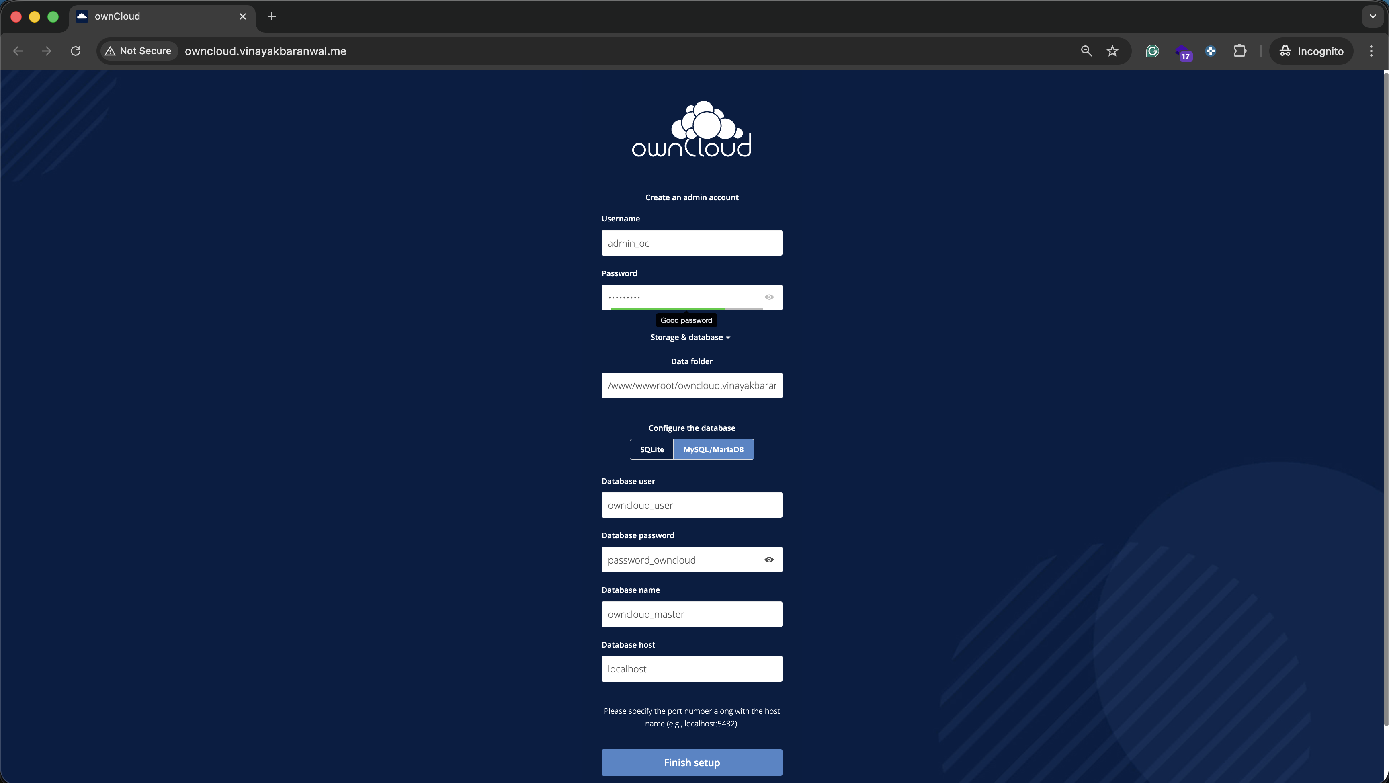Click the Not Secure badge

[138, 51]
